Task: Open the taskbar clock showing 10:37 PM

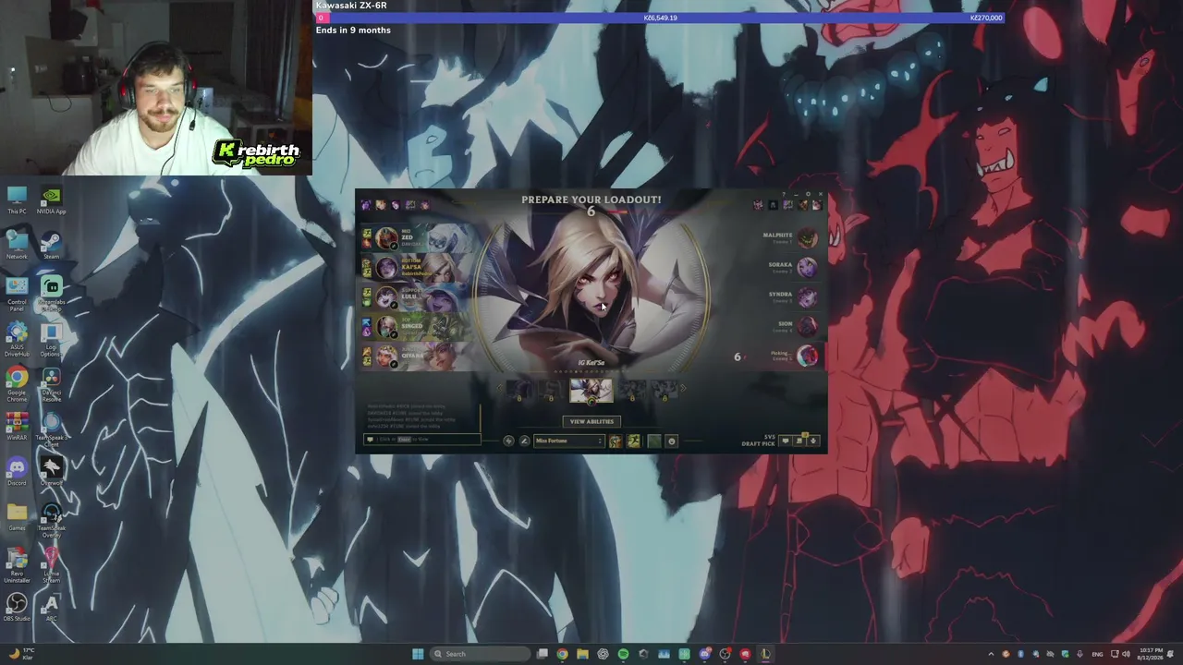Action: click(x=1152, y=654)
